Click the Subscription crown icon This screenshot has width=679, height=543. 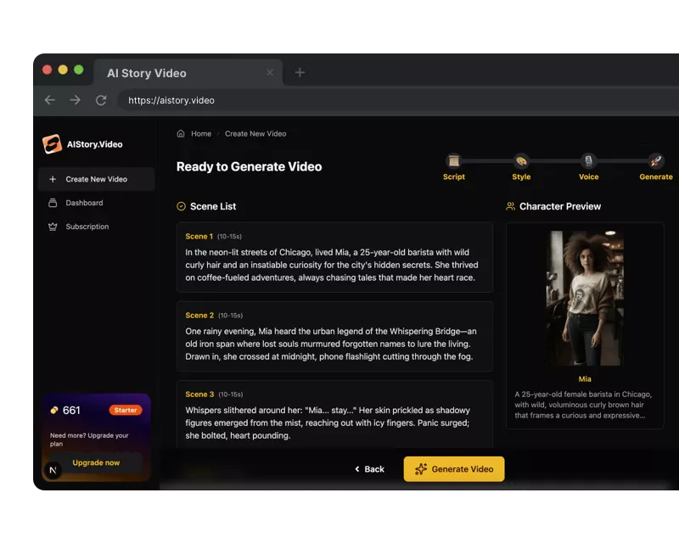(x=53, y=227)
